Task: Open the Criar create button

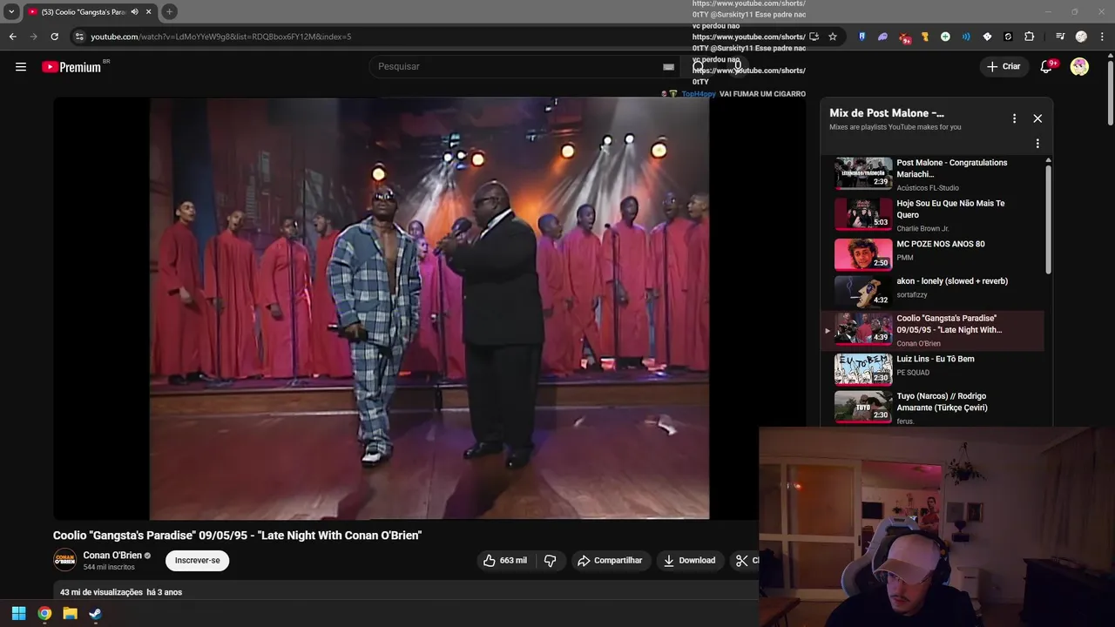Action: [1003, 66]
